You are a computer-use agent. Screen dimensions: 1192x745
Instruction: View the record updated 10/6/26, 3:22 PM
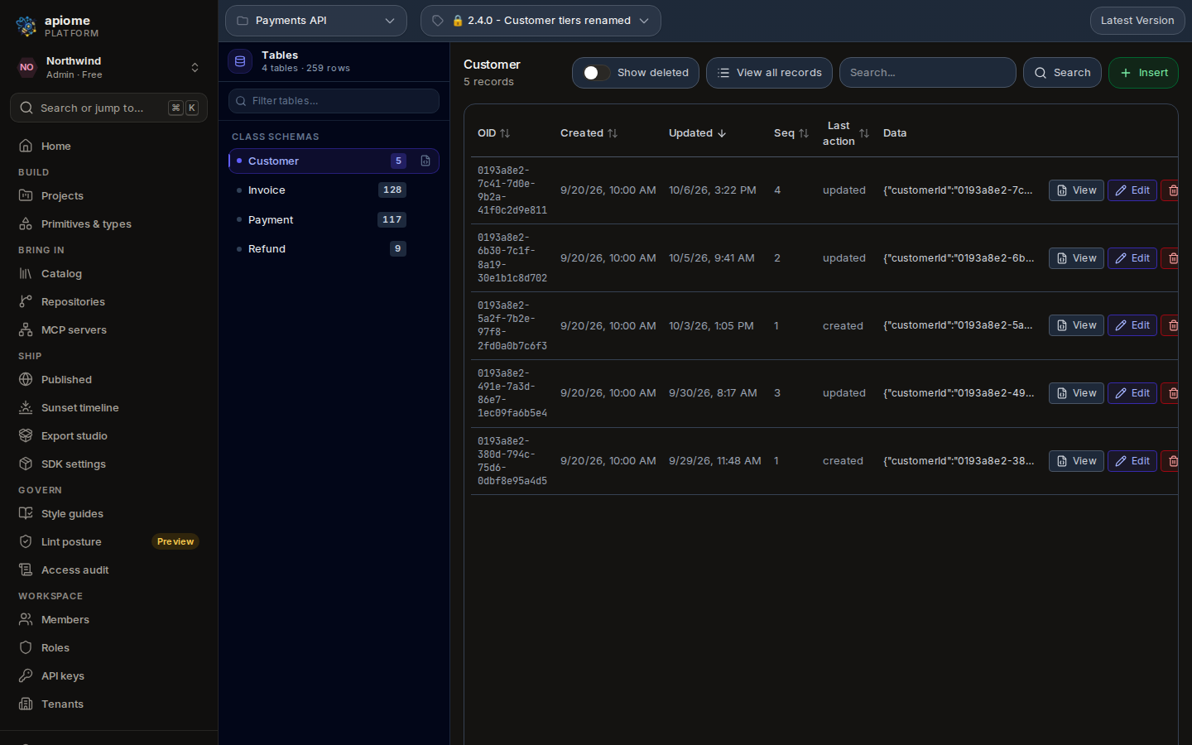1076,190
